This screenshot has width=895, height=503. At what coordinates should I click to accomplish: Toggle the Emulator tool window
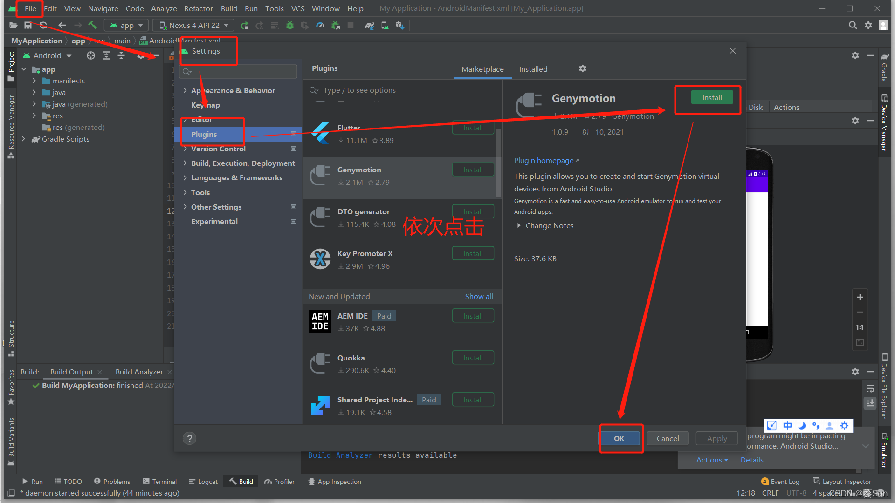pyautogui.click(x=884, y=450)
